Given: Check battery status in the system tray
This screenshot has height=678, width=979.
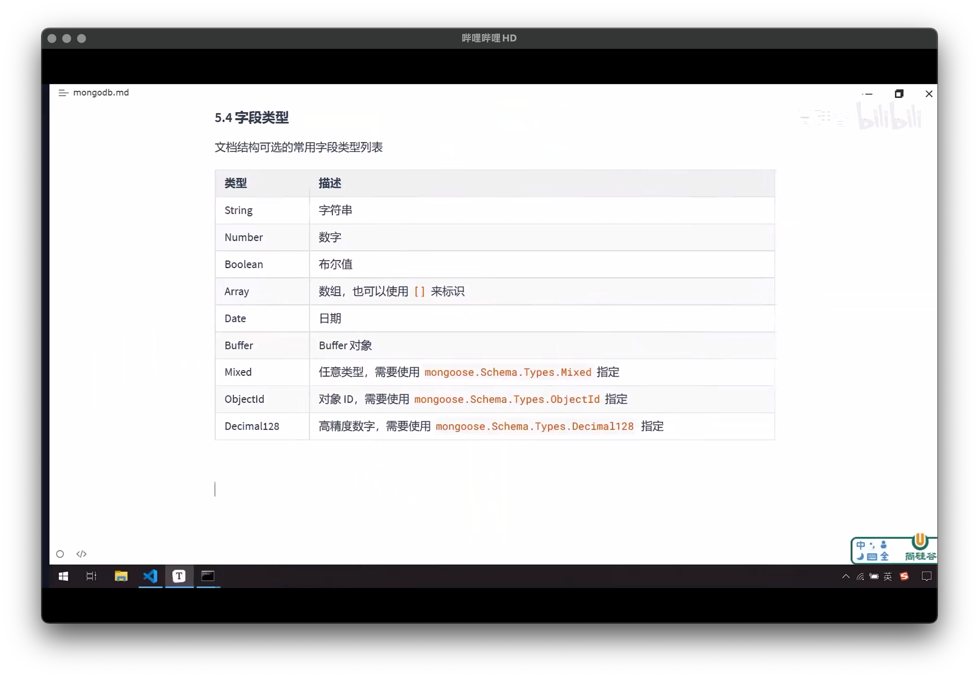Looking at the screenshot, I should (x=874, y=577).
